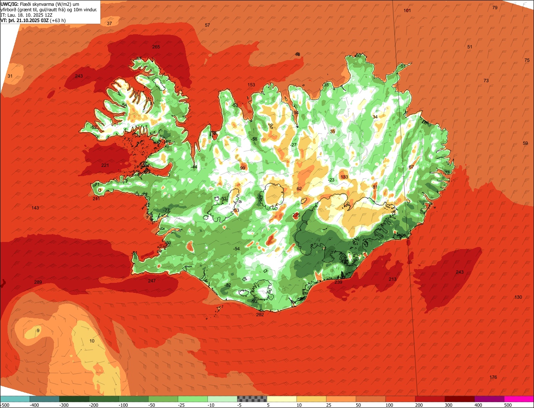Image resolution: width=534 pixels, height=408 pixels.
Task: Click the title line 'UWC/IG: Flæði skynvarma (W/m2) um'
Action: (40, 4)
